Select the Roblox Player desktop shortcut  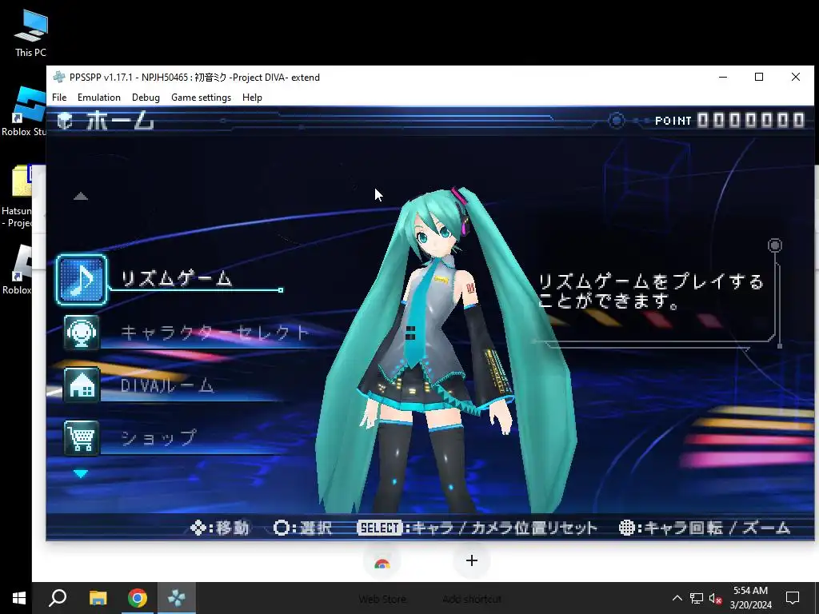click(x=18, y=270)
